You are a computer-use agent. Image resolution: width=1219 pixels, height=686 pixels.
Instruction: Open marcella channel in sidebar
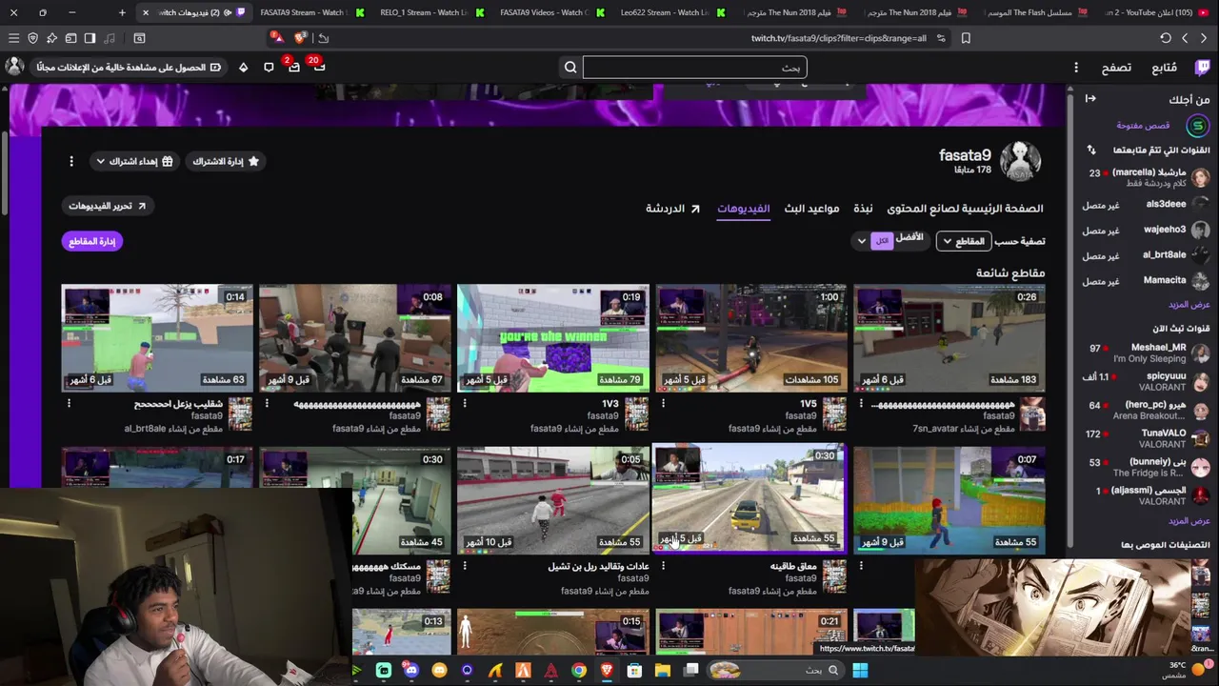[1147, 177]
